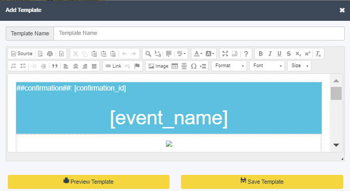The image size is (350, 191).
Task: Click the Decrease Indent icon
Action: click(x=34, y=66)
